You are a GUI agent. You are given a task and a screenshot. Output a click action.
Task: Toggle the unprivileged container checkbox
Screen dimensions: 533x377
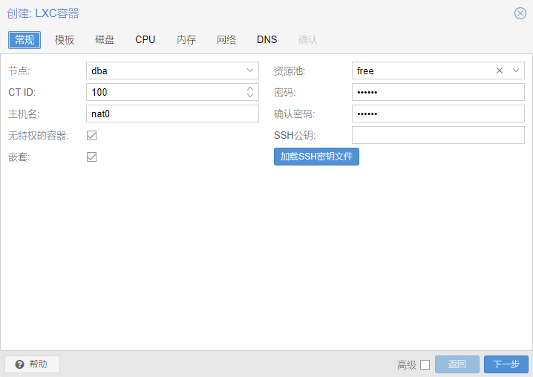[x=92, y=135]
